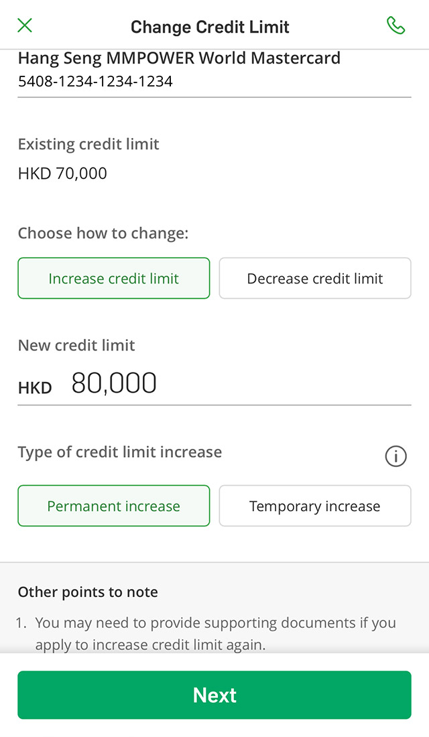Viewport: 429px width, 737px height.
Task: Tap the HKD 70,000 existing limit value
Action: [62, 174]
